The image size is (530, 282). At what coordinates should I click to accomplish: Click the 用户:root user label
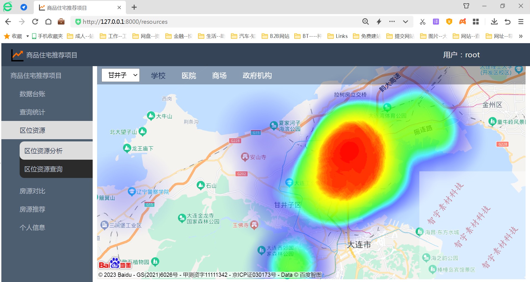(461, 55)
